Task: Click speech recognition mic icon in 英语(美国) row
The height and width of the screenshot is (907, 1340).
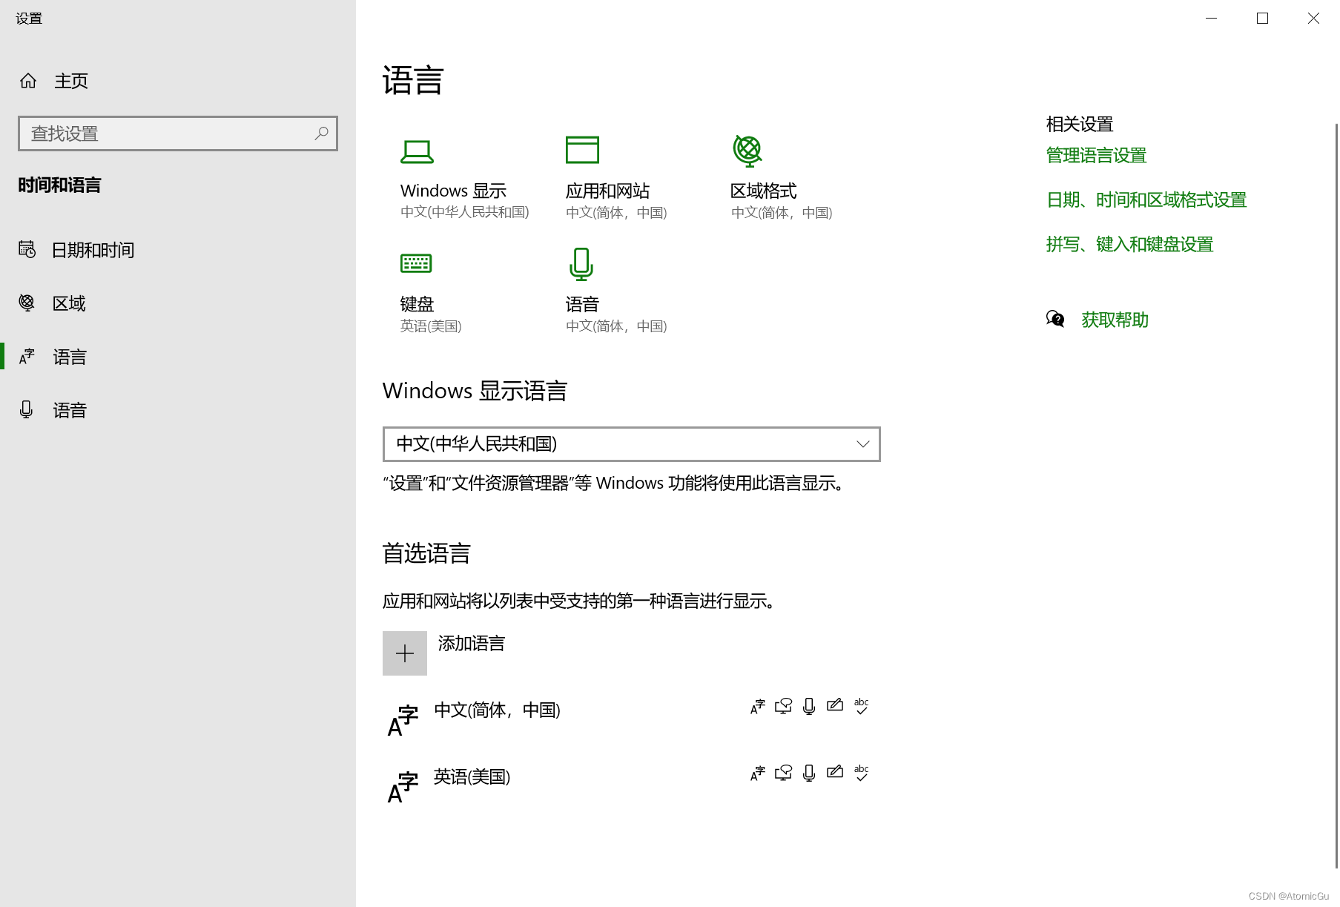Action: [x=809, y=773]
